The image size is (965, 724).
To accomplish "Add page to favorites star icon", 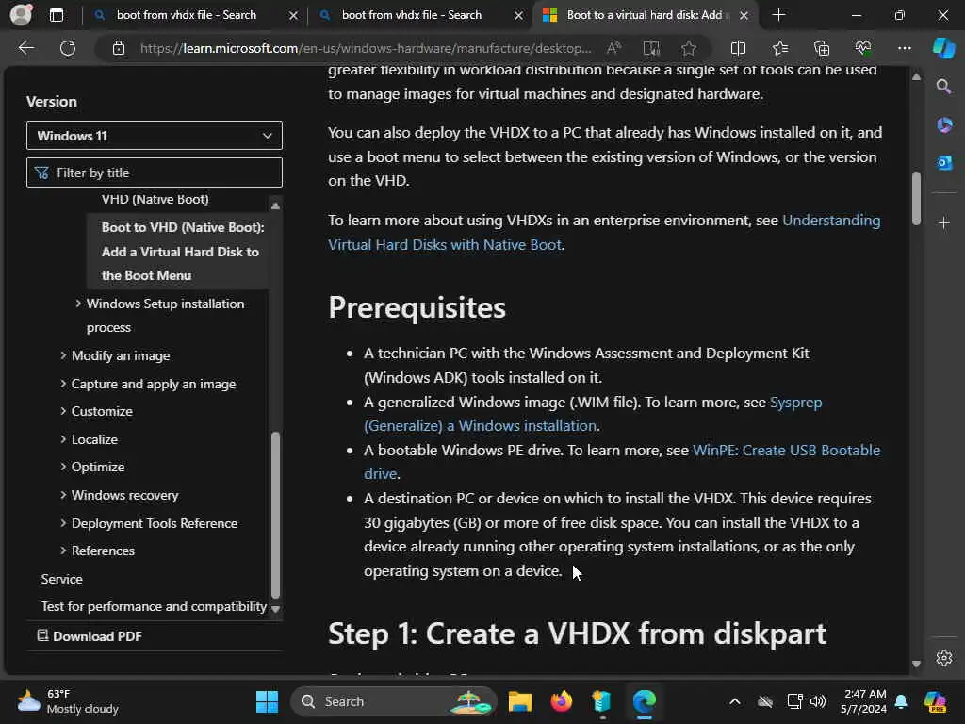I will (x=689, y=48).
